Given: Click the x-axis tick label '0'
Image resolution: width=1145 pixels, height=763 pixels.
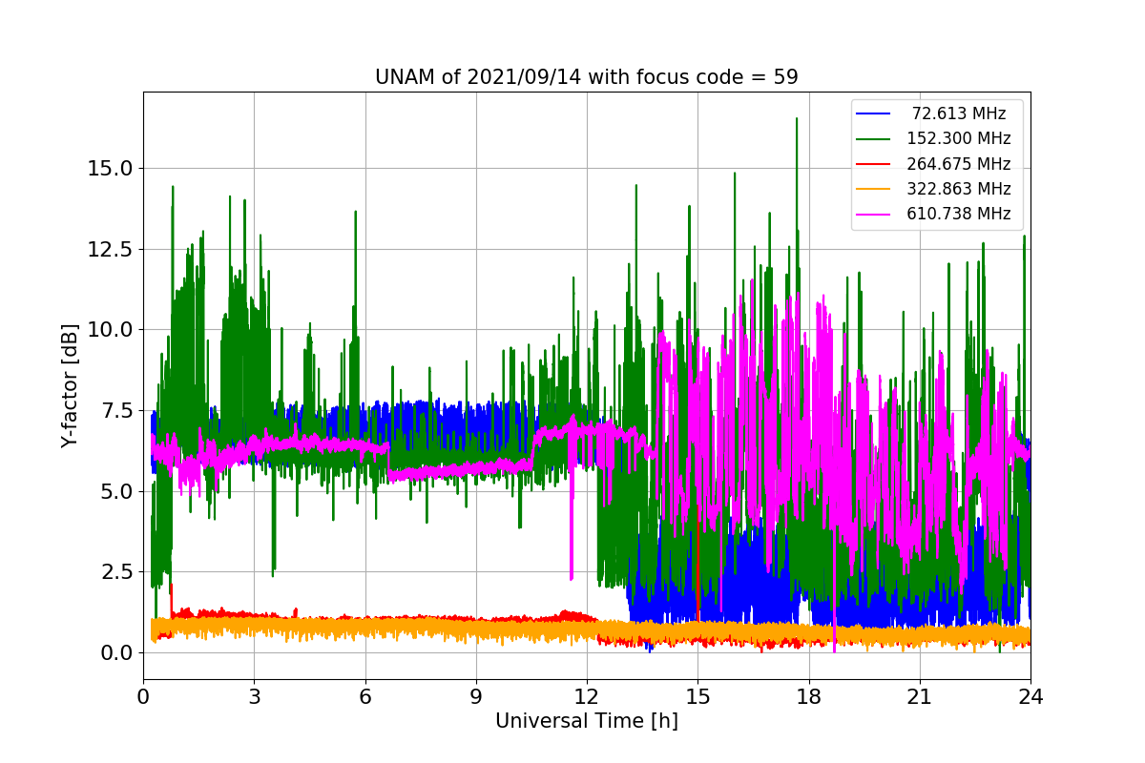Looking at the screenshot, I should tap(143, 697).
